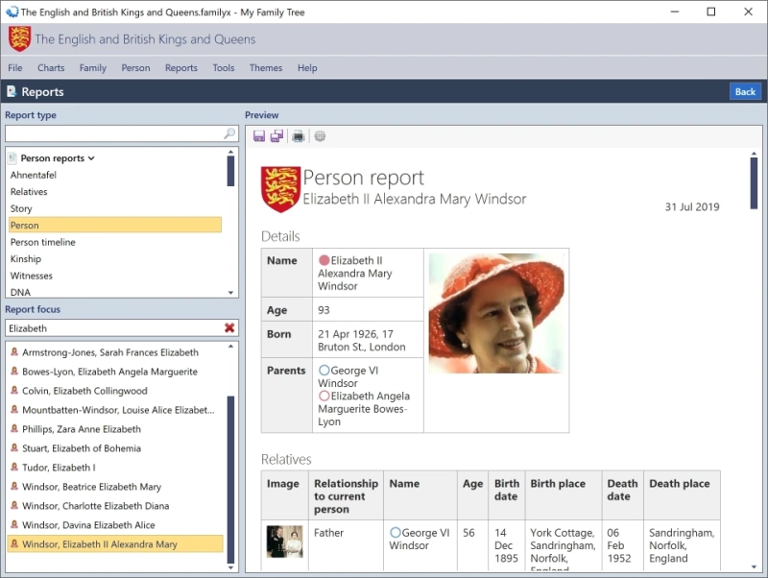Click the Queen Elizabeth II portrait photo

coord(496,313)
